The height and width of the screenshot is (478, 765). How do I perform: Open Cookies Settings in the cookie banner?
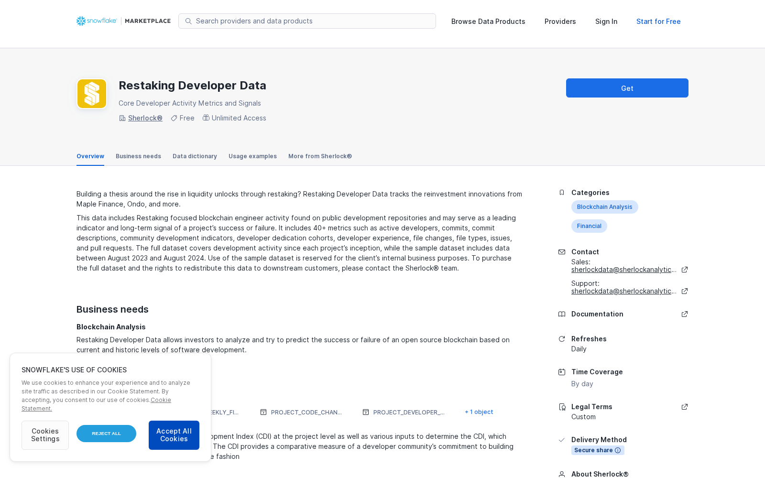[45, 435]
